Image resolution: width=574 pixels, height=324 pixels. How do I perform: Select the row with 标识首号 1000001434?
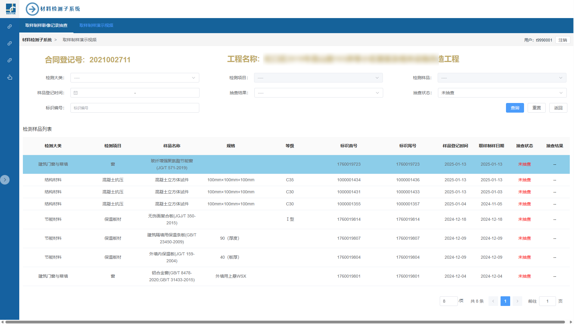pyautogui.click(x=349, y=180)
